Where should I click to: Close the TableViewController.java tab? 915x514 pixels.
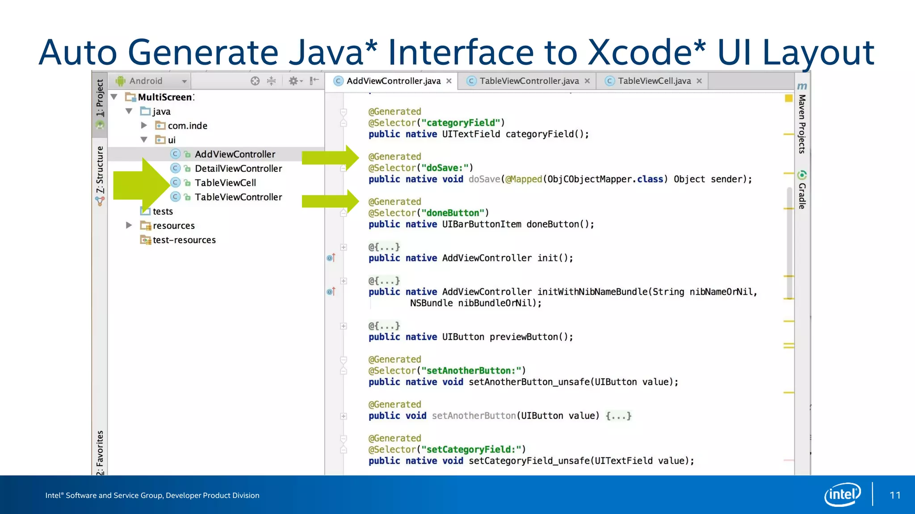point(587,81)
